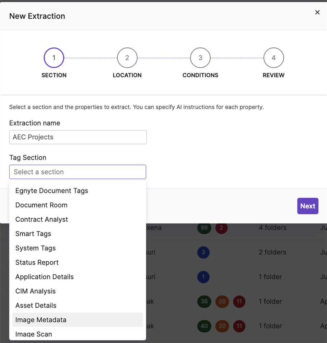327x343 pixels.
Task: Pick Status Report option
Action: (78, 263)
